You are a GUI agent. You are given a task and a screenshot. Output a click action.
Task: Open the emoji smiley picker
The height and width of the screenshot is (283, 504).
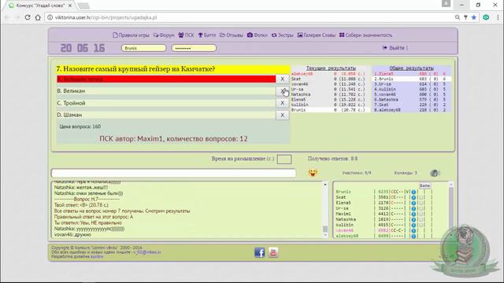313,173
